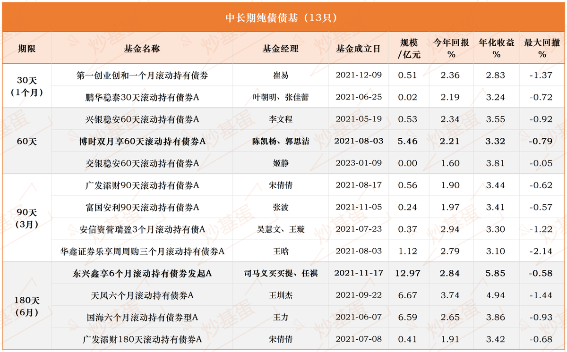
Task: Click inception date 2021-07-08
Action: (358, 339)
